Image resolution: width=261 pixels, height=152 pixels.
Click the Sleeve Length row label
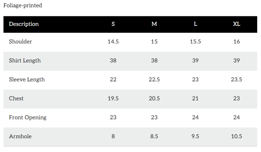click(x=27, y=80)
